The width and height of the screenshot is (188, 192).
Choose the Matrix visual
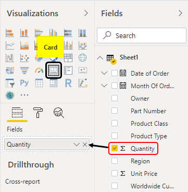click(54, 83)
